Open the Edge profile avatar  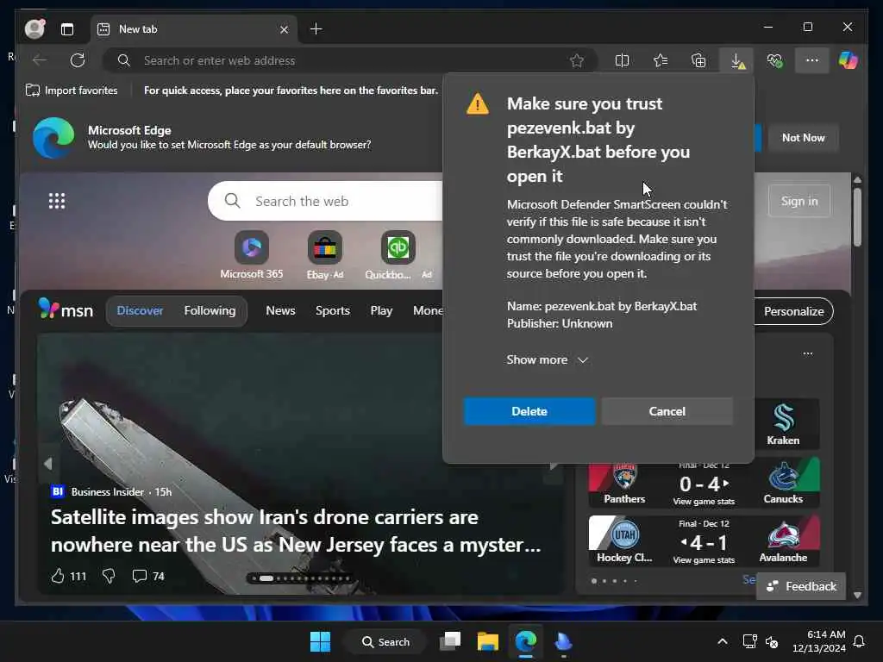[34, 28]
